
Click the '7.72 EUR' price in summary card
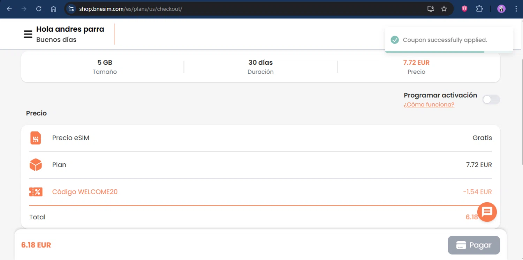point(416,63)
